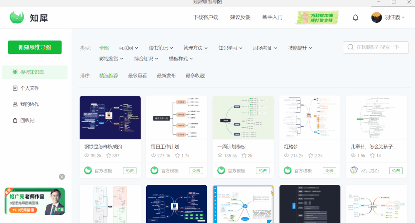Image resolution: width=415 pixels, height=223 pixels.
Task: Click the 官方模板 author icon under 每日工作计划
Action: [154, 171]
